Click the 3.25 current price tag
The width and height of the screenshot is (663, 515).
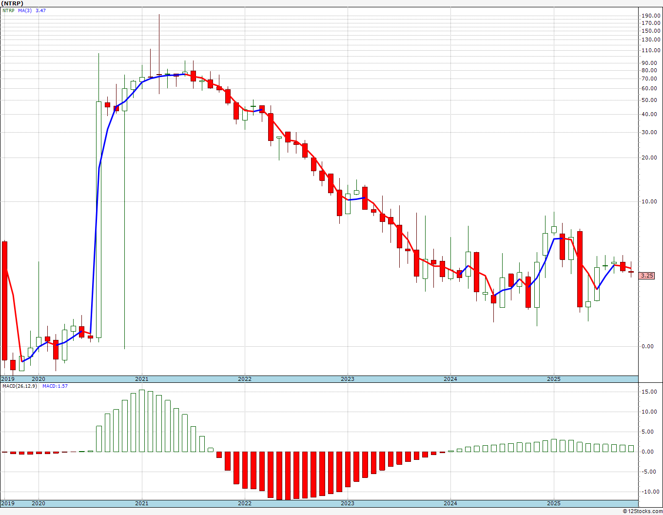tap(646, 276)
